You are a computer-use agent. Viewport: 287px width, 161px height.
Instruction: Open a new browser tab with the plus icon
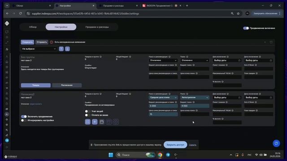point(187,6)
